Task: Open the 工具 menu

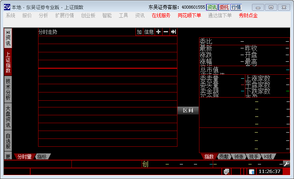Action: [123, 16]
